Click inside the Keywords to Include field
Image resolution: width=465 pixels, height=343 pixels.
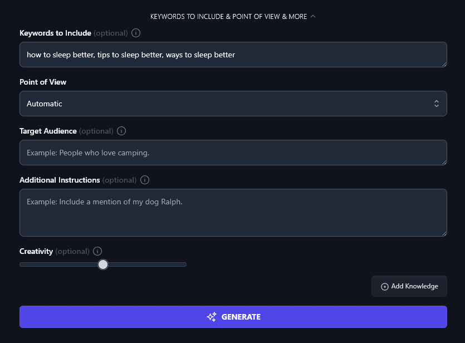pos(233,55)
